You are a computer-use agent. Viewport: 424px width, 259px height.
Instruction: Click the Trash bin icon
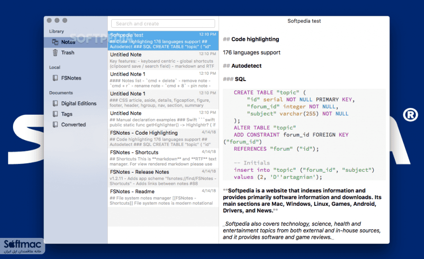pyautogui.click(x=55, y=52)
